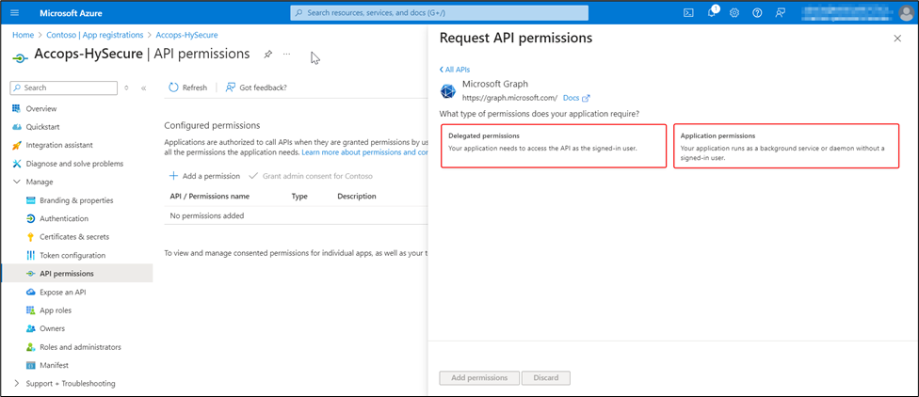Refresh the API permissions list

click(187, 87)
